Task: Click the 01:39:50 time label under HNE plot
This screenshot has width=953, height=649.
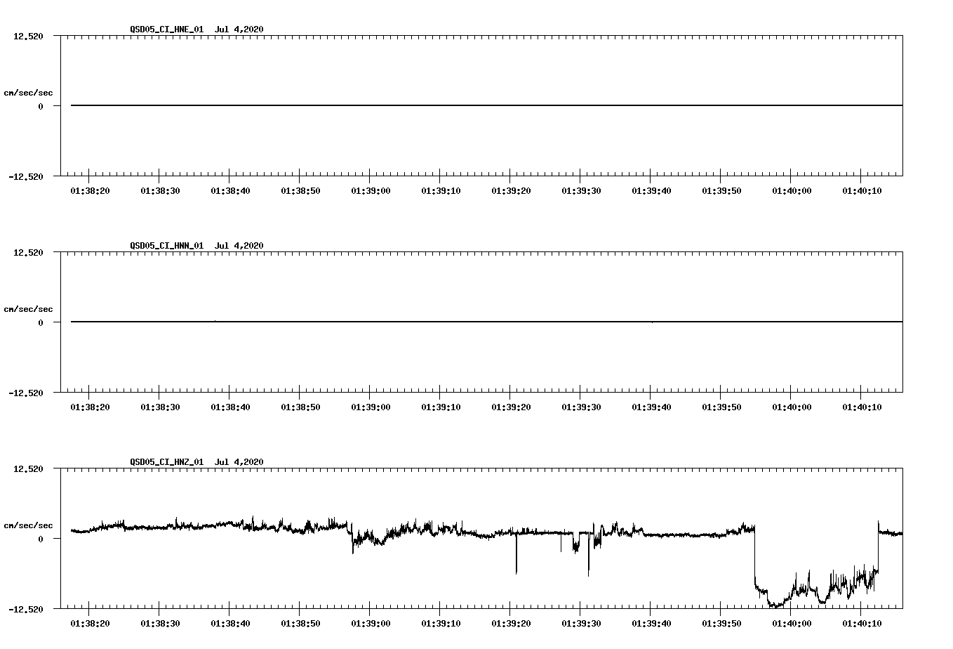Action: (x=721, y=191)
